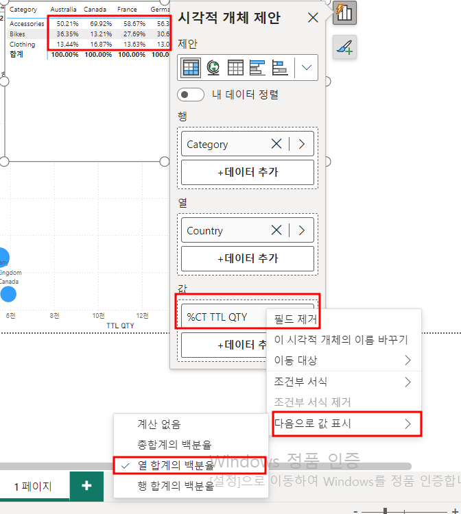
Task: Select the table visual suggestion icon
Action: (235, 68)
